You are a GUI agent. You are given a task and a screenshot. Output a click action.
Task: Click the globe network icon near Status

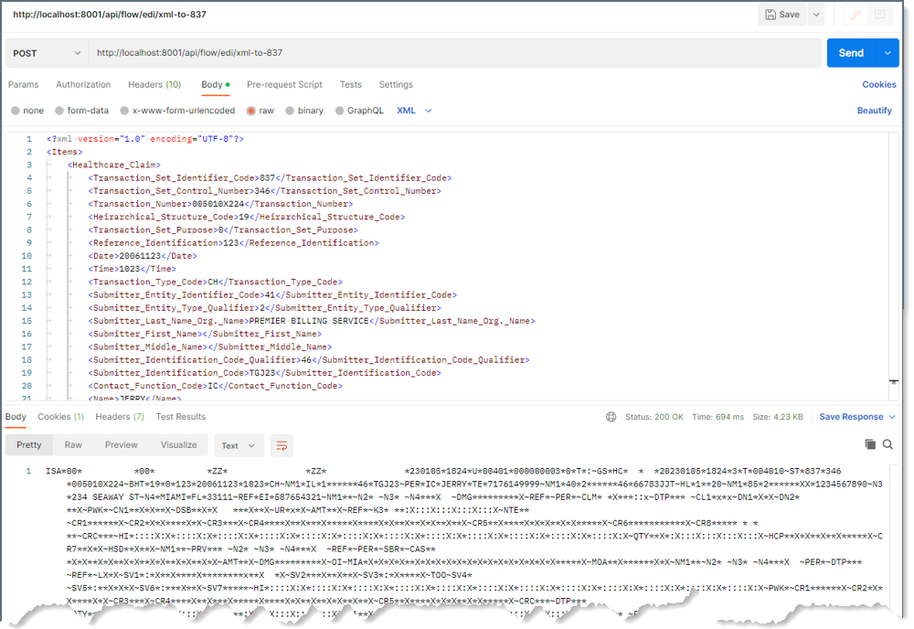coord(611,417)
